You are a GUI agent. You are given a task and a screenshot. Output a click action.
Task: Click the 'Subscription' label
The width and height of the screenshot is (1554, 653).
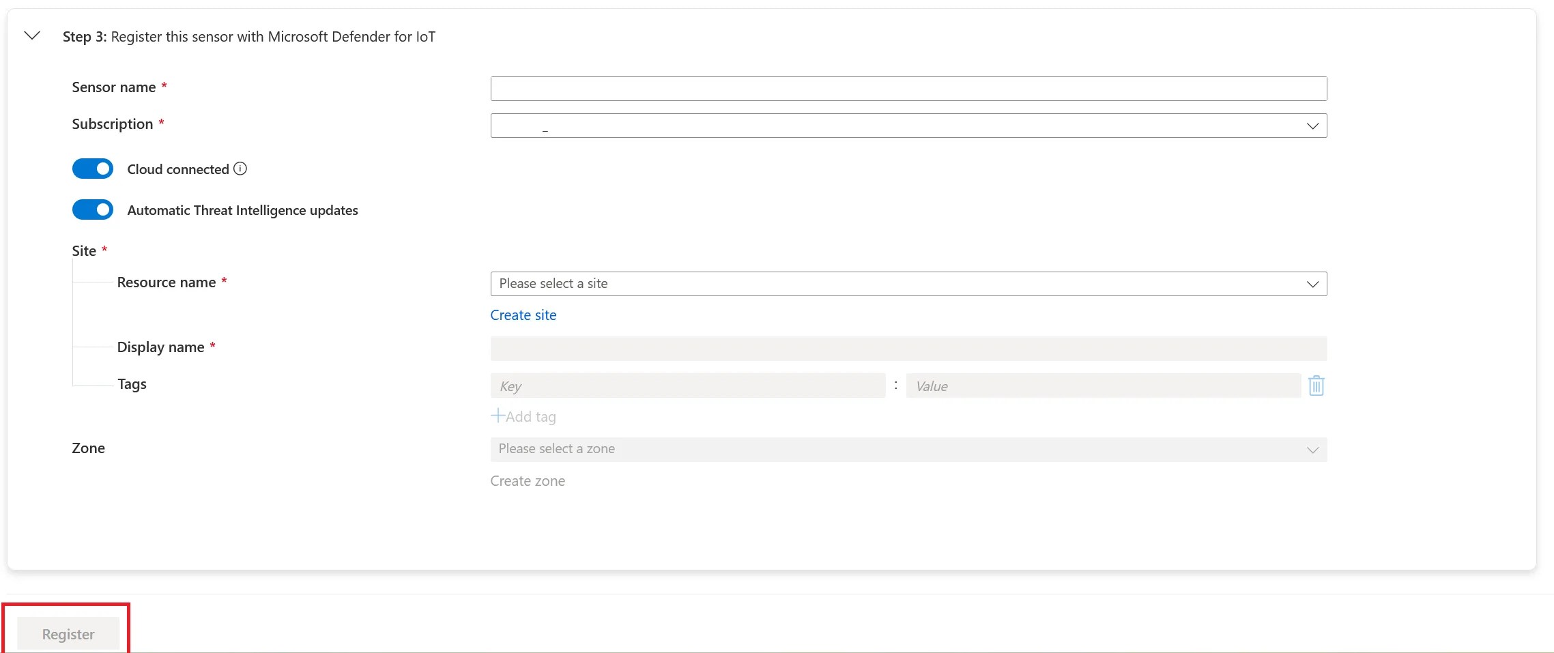[x=113, y=124]
